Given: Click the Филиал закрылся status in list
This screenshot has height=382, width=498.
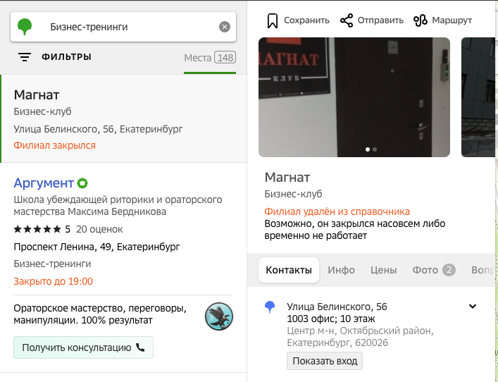Looking at the screenshot, I should tap(55, 145).
